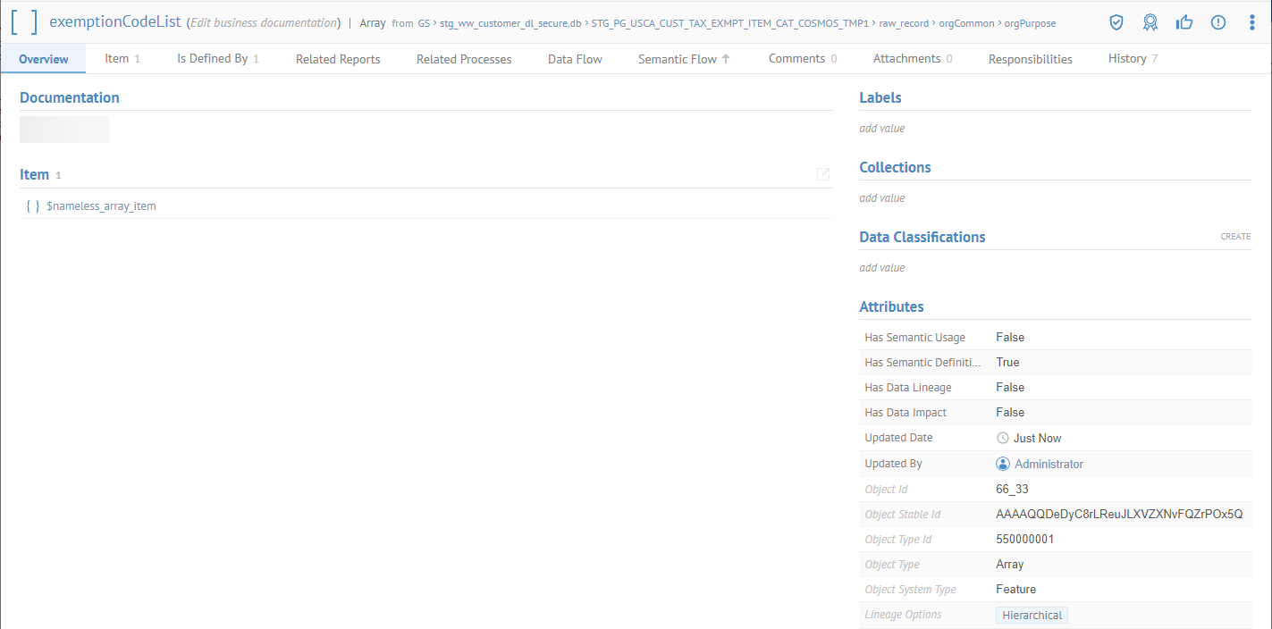Click the award ribbon endorse icon

tap(1150, 22)
